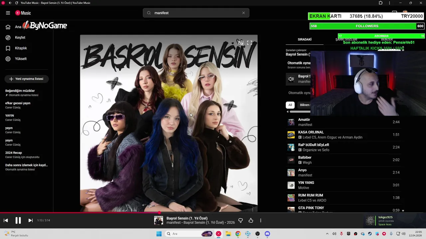Open File Explorer from taskbar

tap(228, 234)
